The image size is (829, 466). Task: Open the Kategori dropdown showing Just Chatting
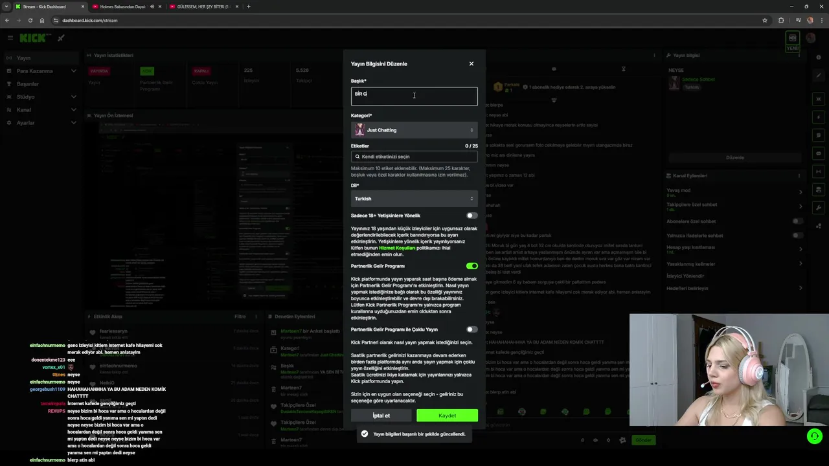414,130
